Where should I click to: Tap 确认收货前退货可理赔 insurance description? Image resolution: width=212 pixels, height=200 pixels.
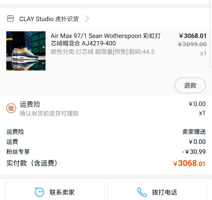pyautogui.click(x=49, y=113)
